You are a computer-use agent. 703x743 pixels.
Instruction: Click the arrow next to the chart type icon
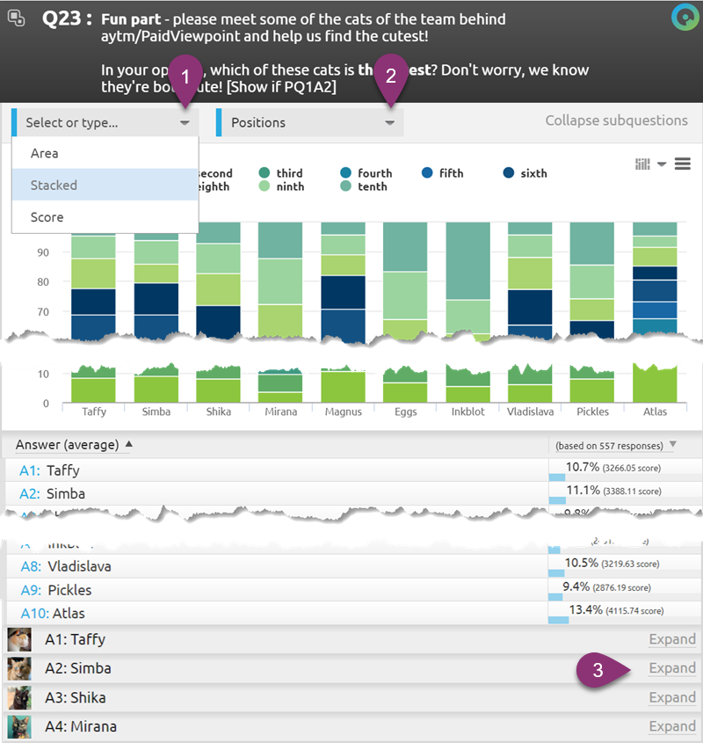tap(662, 164)
